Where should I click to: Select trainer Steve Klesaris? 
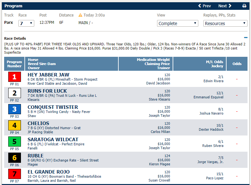click(x=159, y=99)
